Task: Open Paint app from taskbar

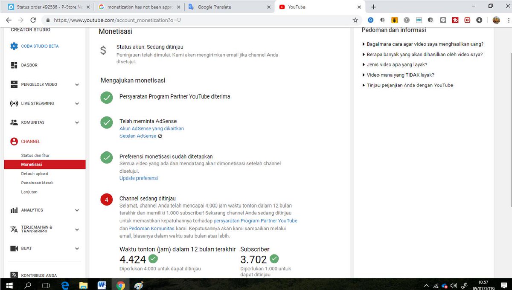Action: 139,285
